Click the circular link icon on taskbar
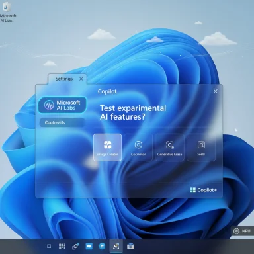The height and width of the screenshot is (254, 254). [x=75, y=246]
